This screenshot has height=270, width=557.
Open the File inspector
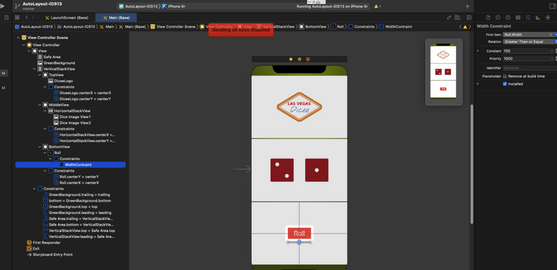click(488, 18)
